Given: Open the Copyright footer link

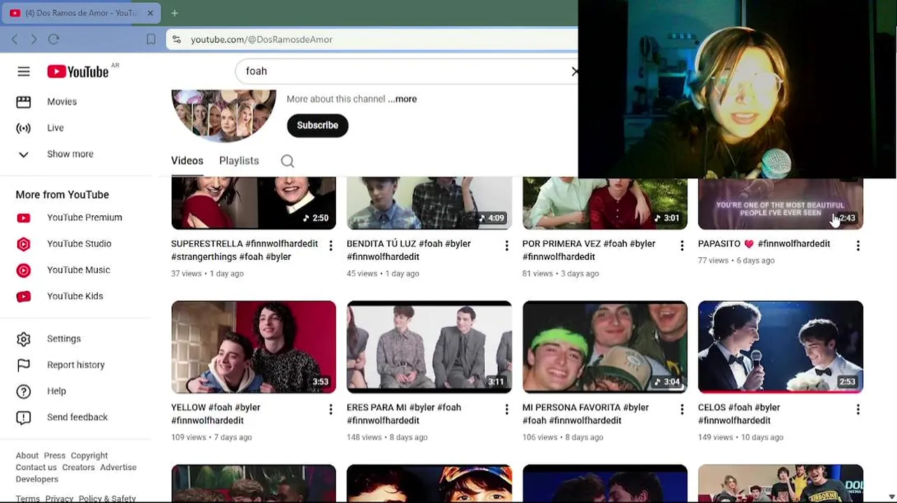Looking at the screenshot, I should coord(89,455).
